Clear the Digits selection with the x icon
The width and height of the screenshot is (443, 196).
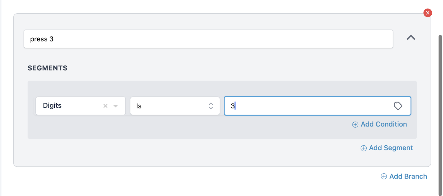pyautogui.click(x=105, y=106)
